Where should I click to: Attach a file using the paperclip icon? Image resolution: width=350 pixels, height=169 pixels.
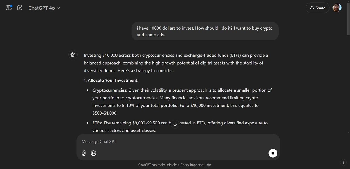point(84,153)
